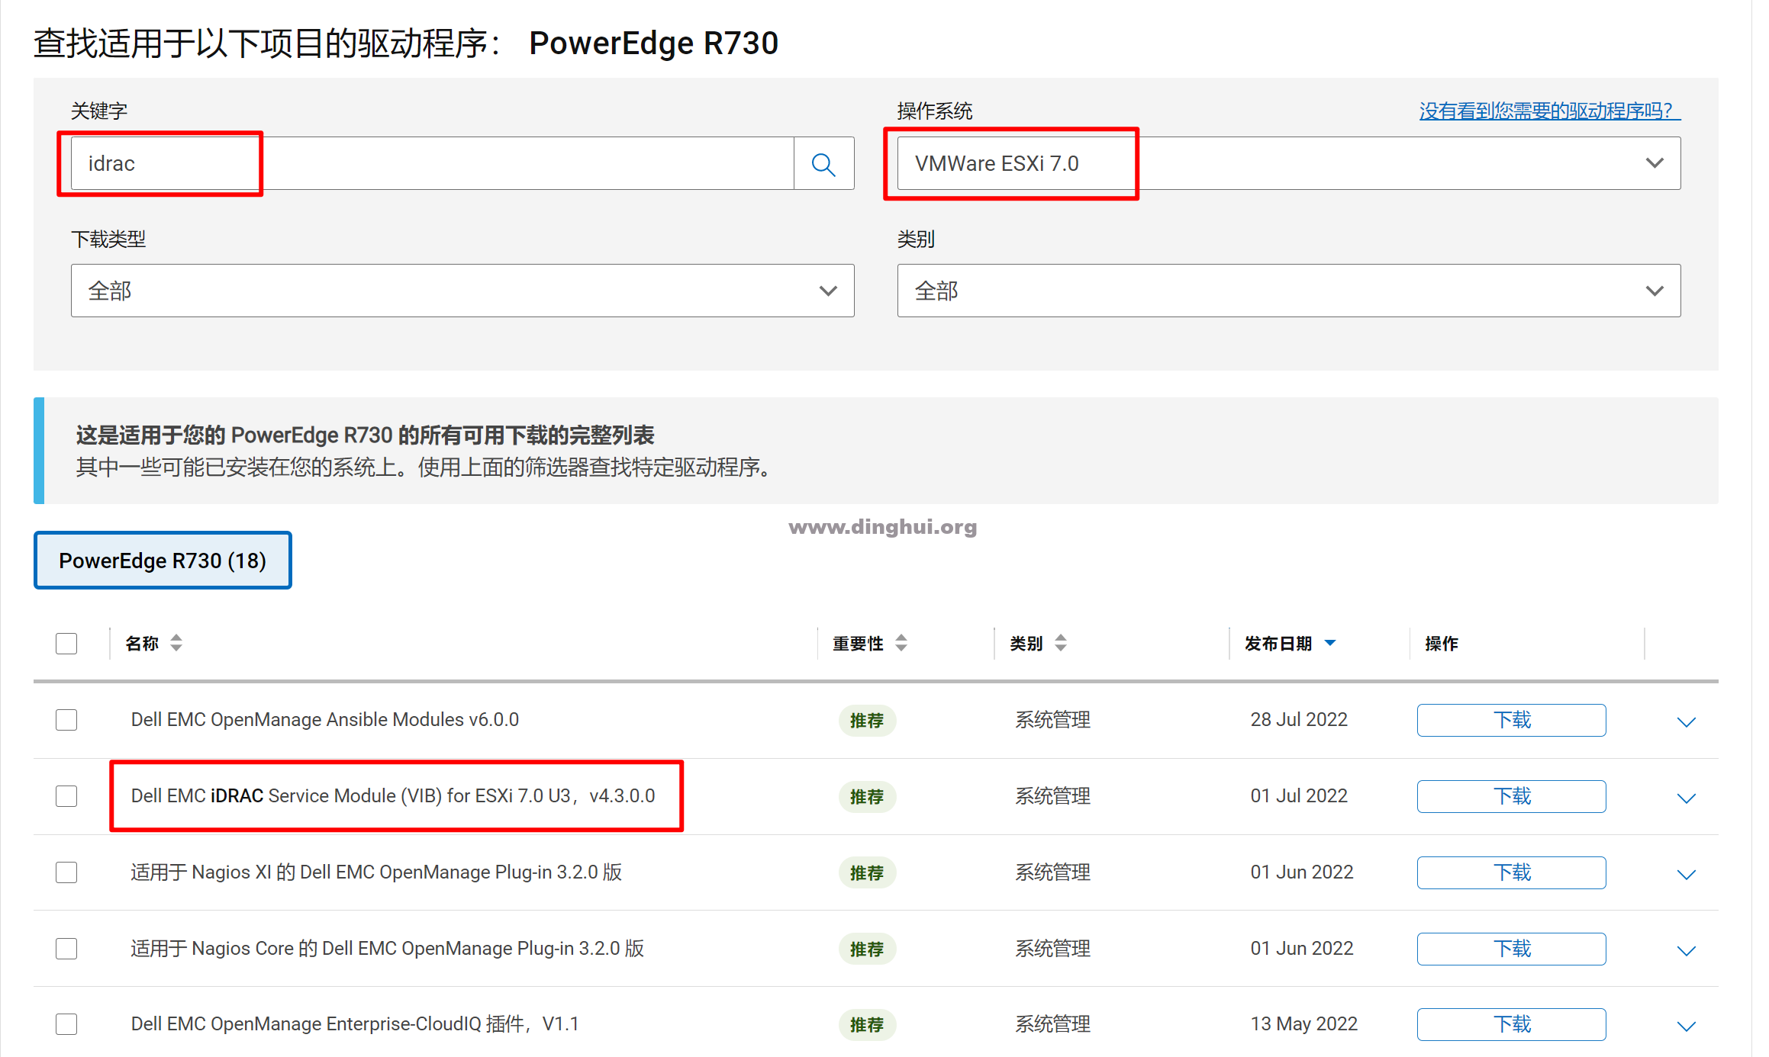Screen dimensions: 1769x1057
Task: Check the Nagios XI Plug-in 3.2.0 row
Action: pos(66,872)
